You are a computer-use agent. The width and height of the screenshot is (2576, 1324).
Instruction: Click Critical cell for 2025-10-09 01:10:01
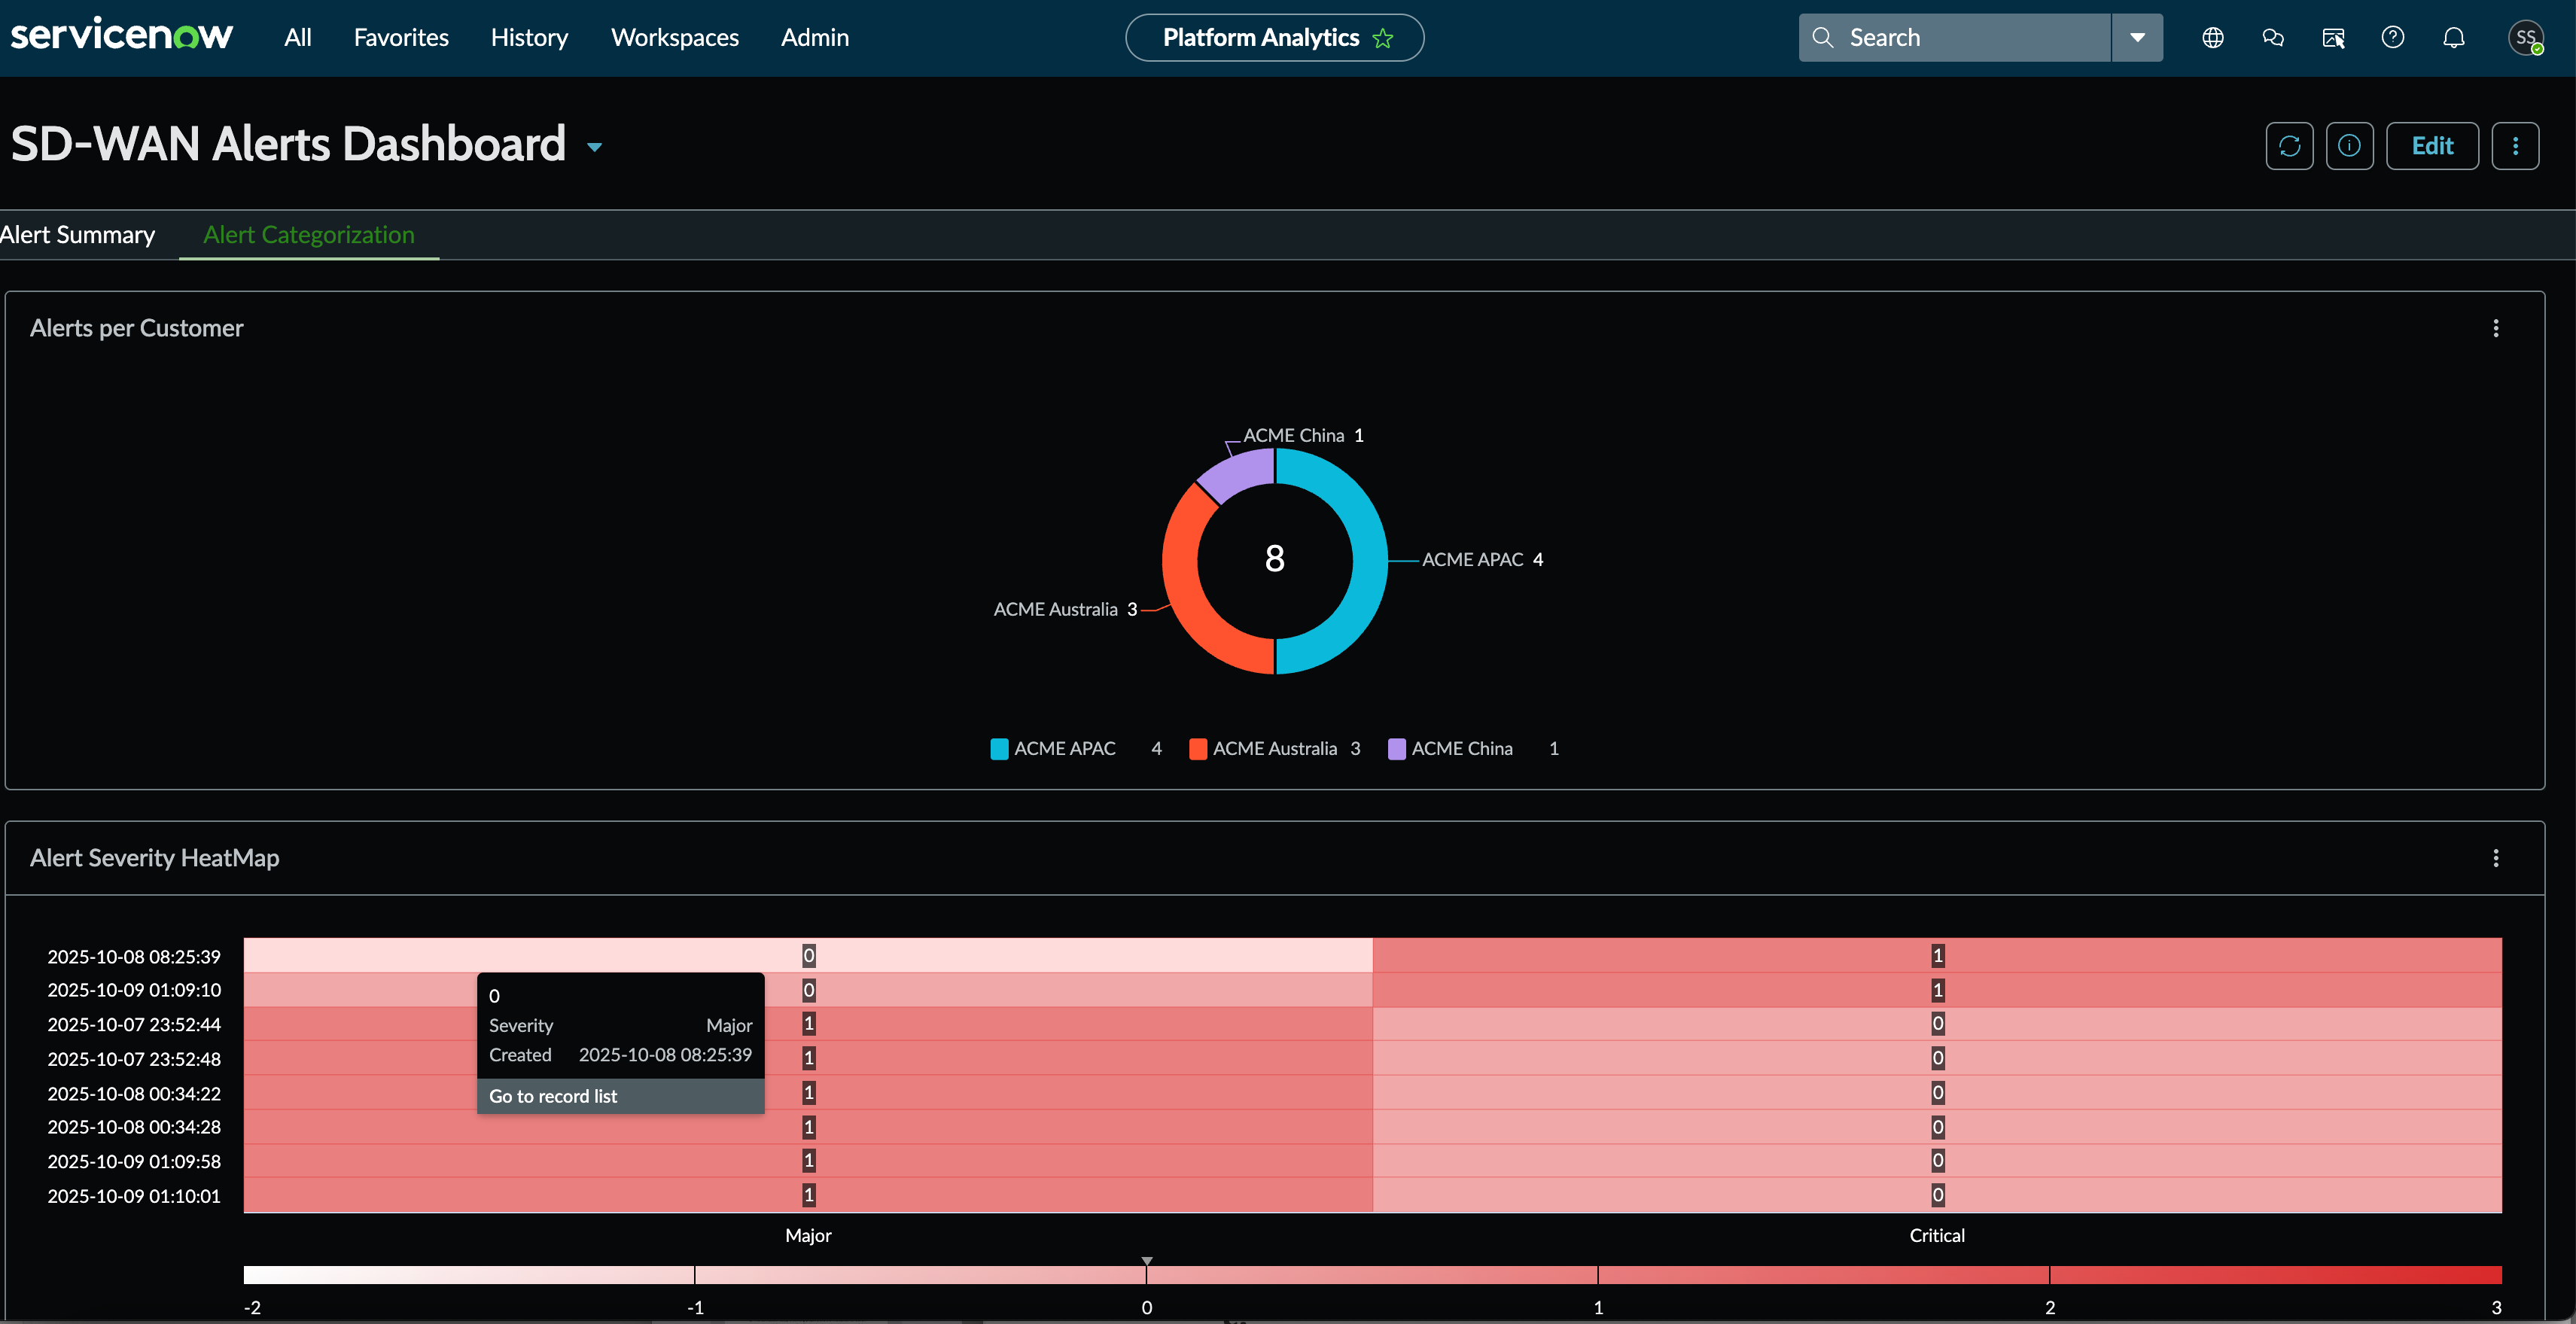pyautogui.click(x=1937, y=1195)
